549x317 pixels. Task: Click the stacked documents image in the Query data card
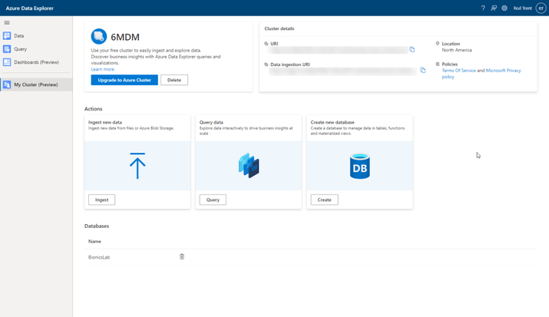coord(249,166)
